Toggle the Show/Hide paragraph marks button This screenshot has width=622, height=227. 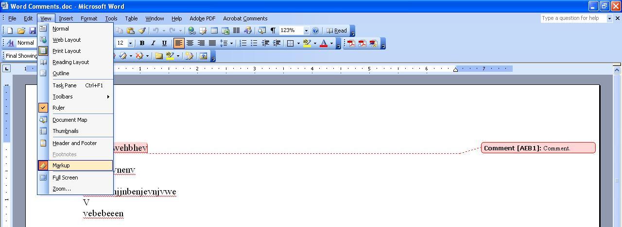(273, 31)
